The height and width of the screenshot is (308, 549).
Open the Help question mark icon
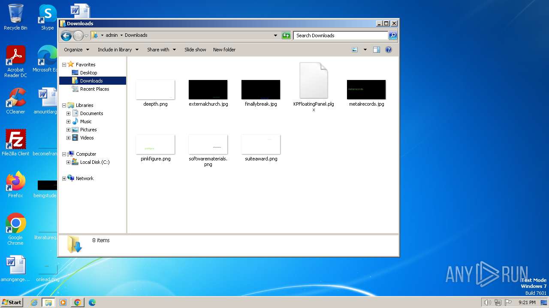click(389, 50)
